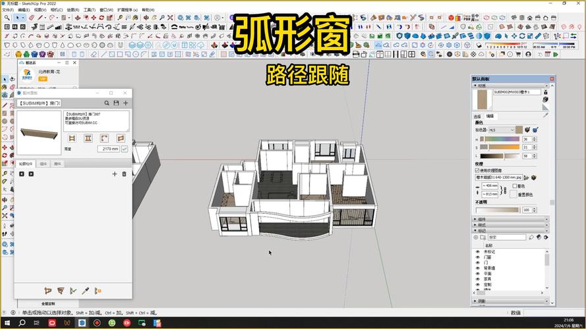Image resolution: width=586 pixels, height=329 pixels.
Task: Hide the 背景墙 tag with eye icon
Action: point(478,268)
